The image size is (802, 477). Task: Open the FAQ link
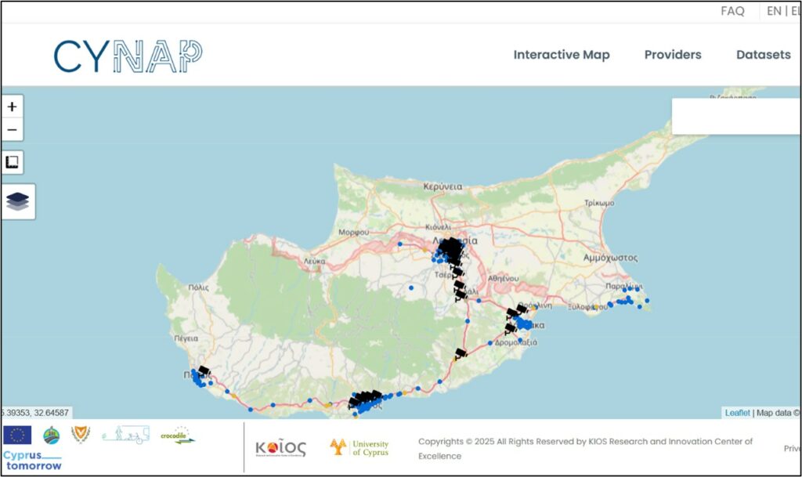(732, 11)
